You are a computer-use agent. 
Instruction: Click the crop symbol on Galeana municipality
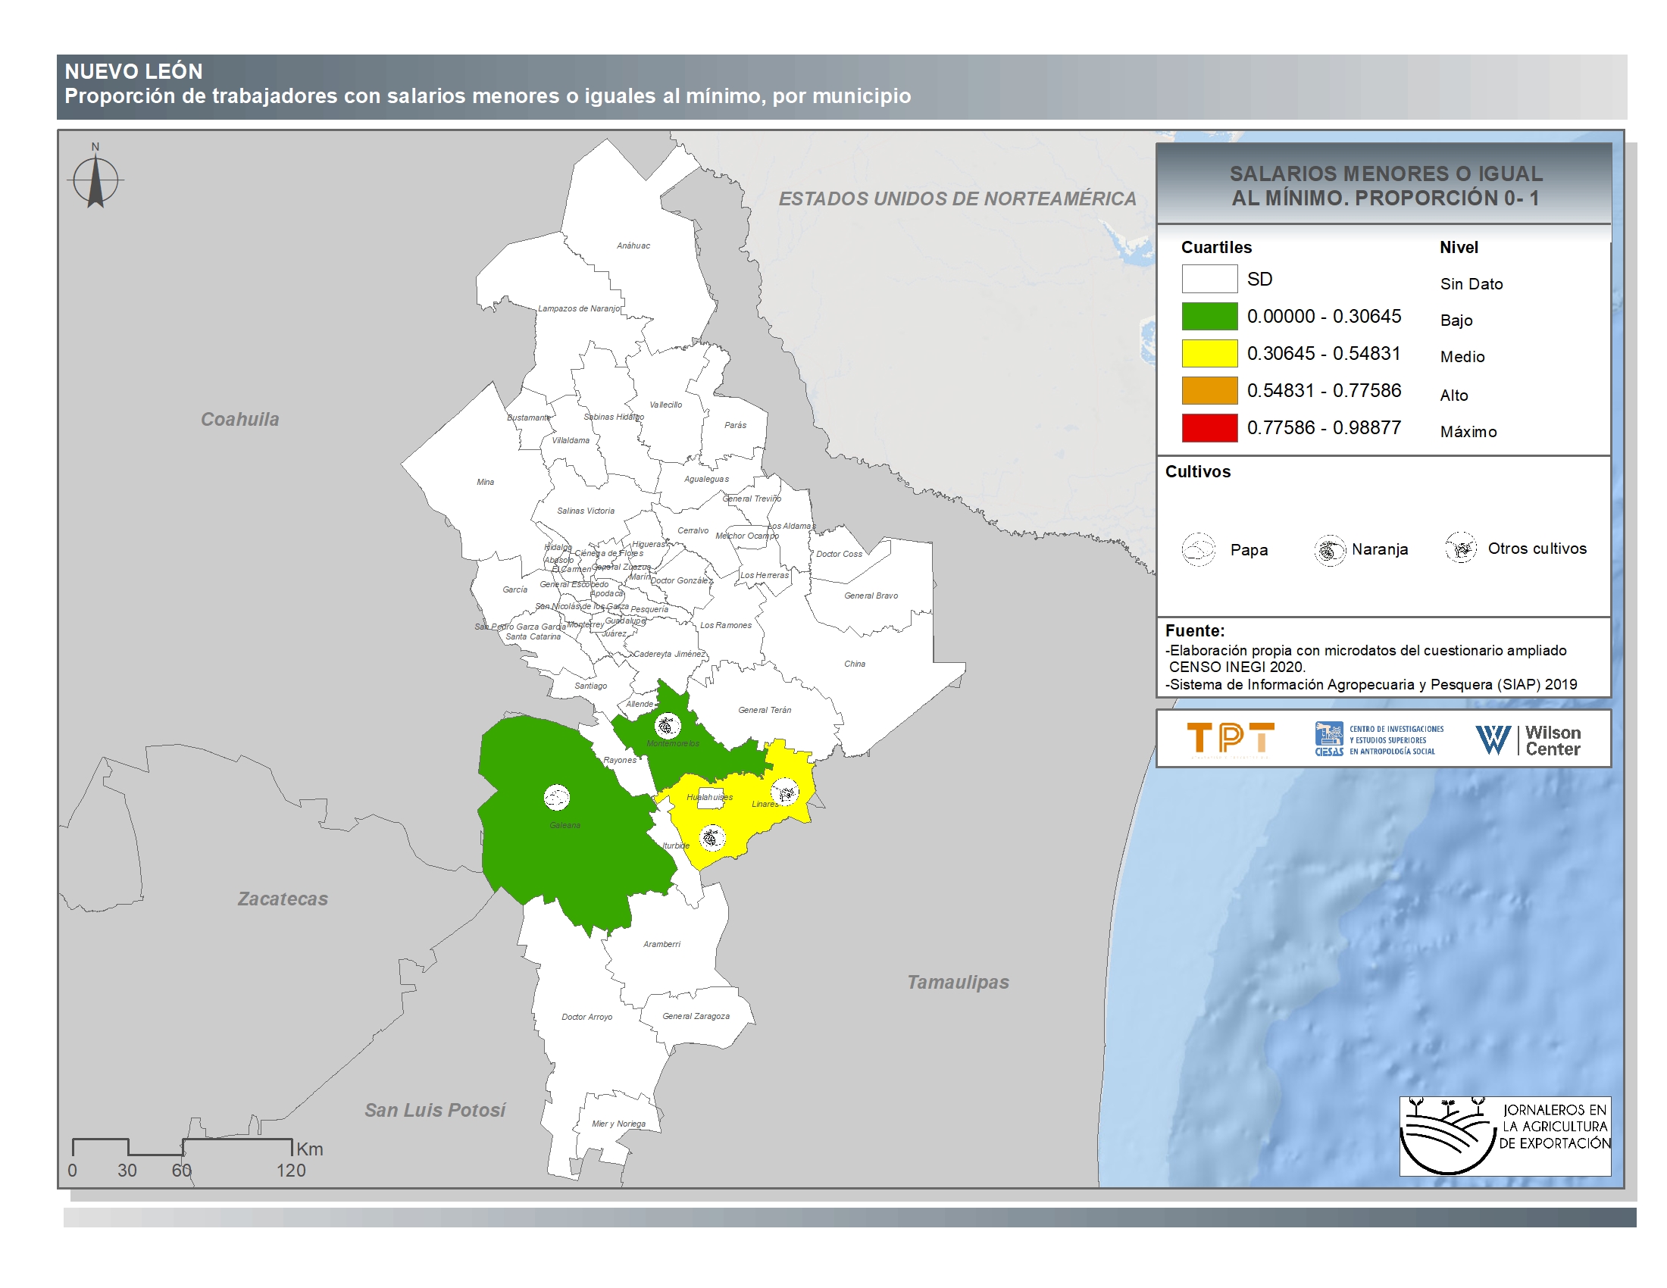556,797
